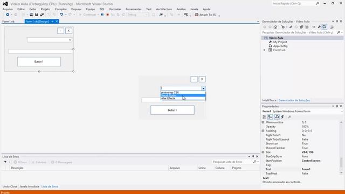Click the Refresh icon in Solution Explorer
Image resolution: width=345 pixels, height=194 pixels.
[x=296, y=27]
